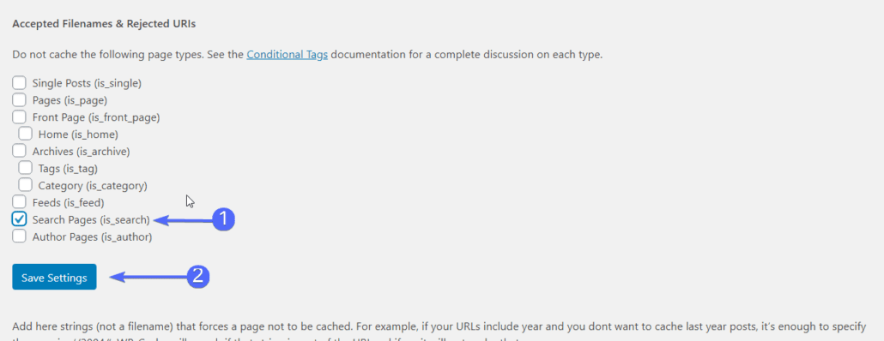Tick the Author Pages (is_author) checkbox
The height and width of the screenshot is (341, 884).
point(19,236)
